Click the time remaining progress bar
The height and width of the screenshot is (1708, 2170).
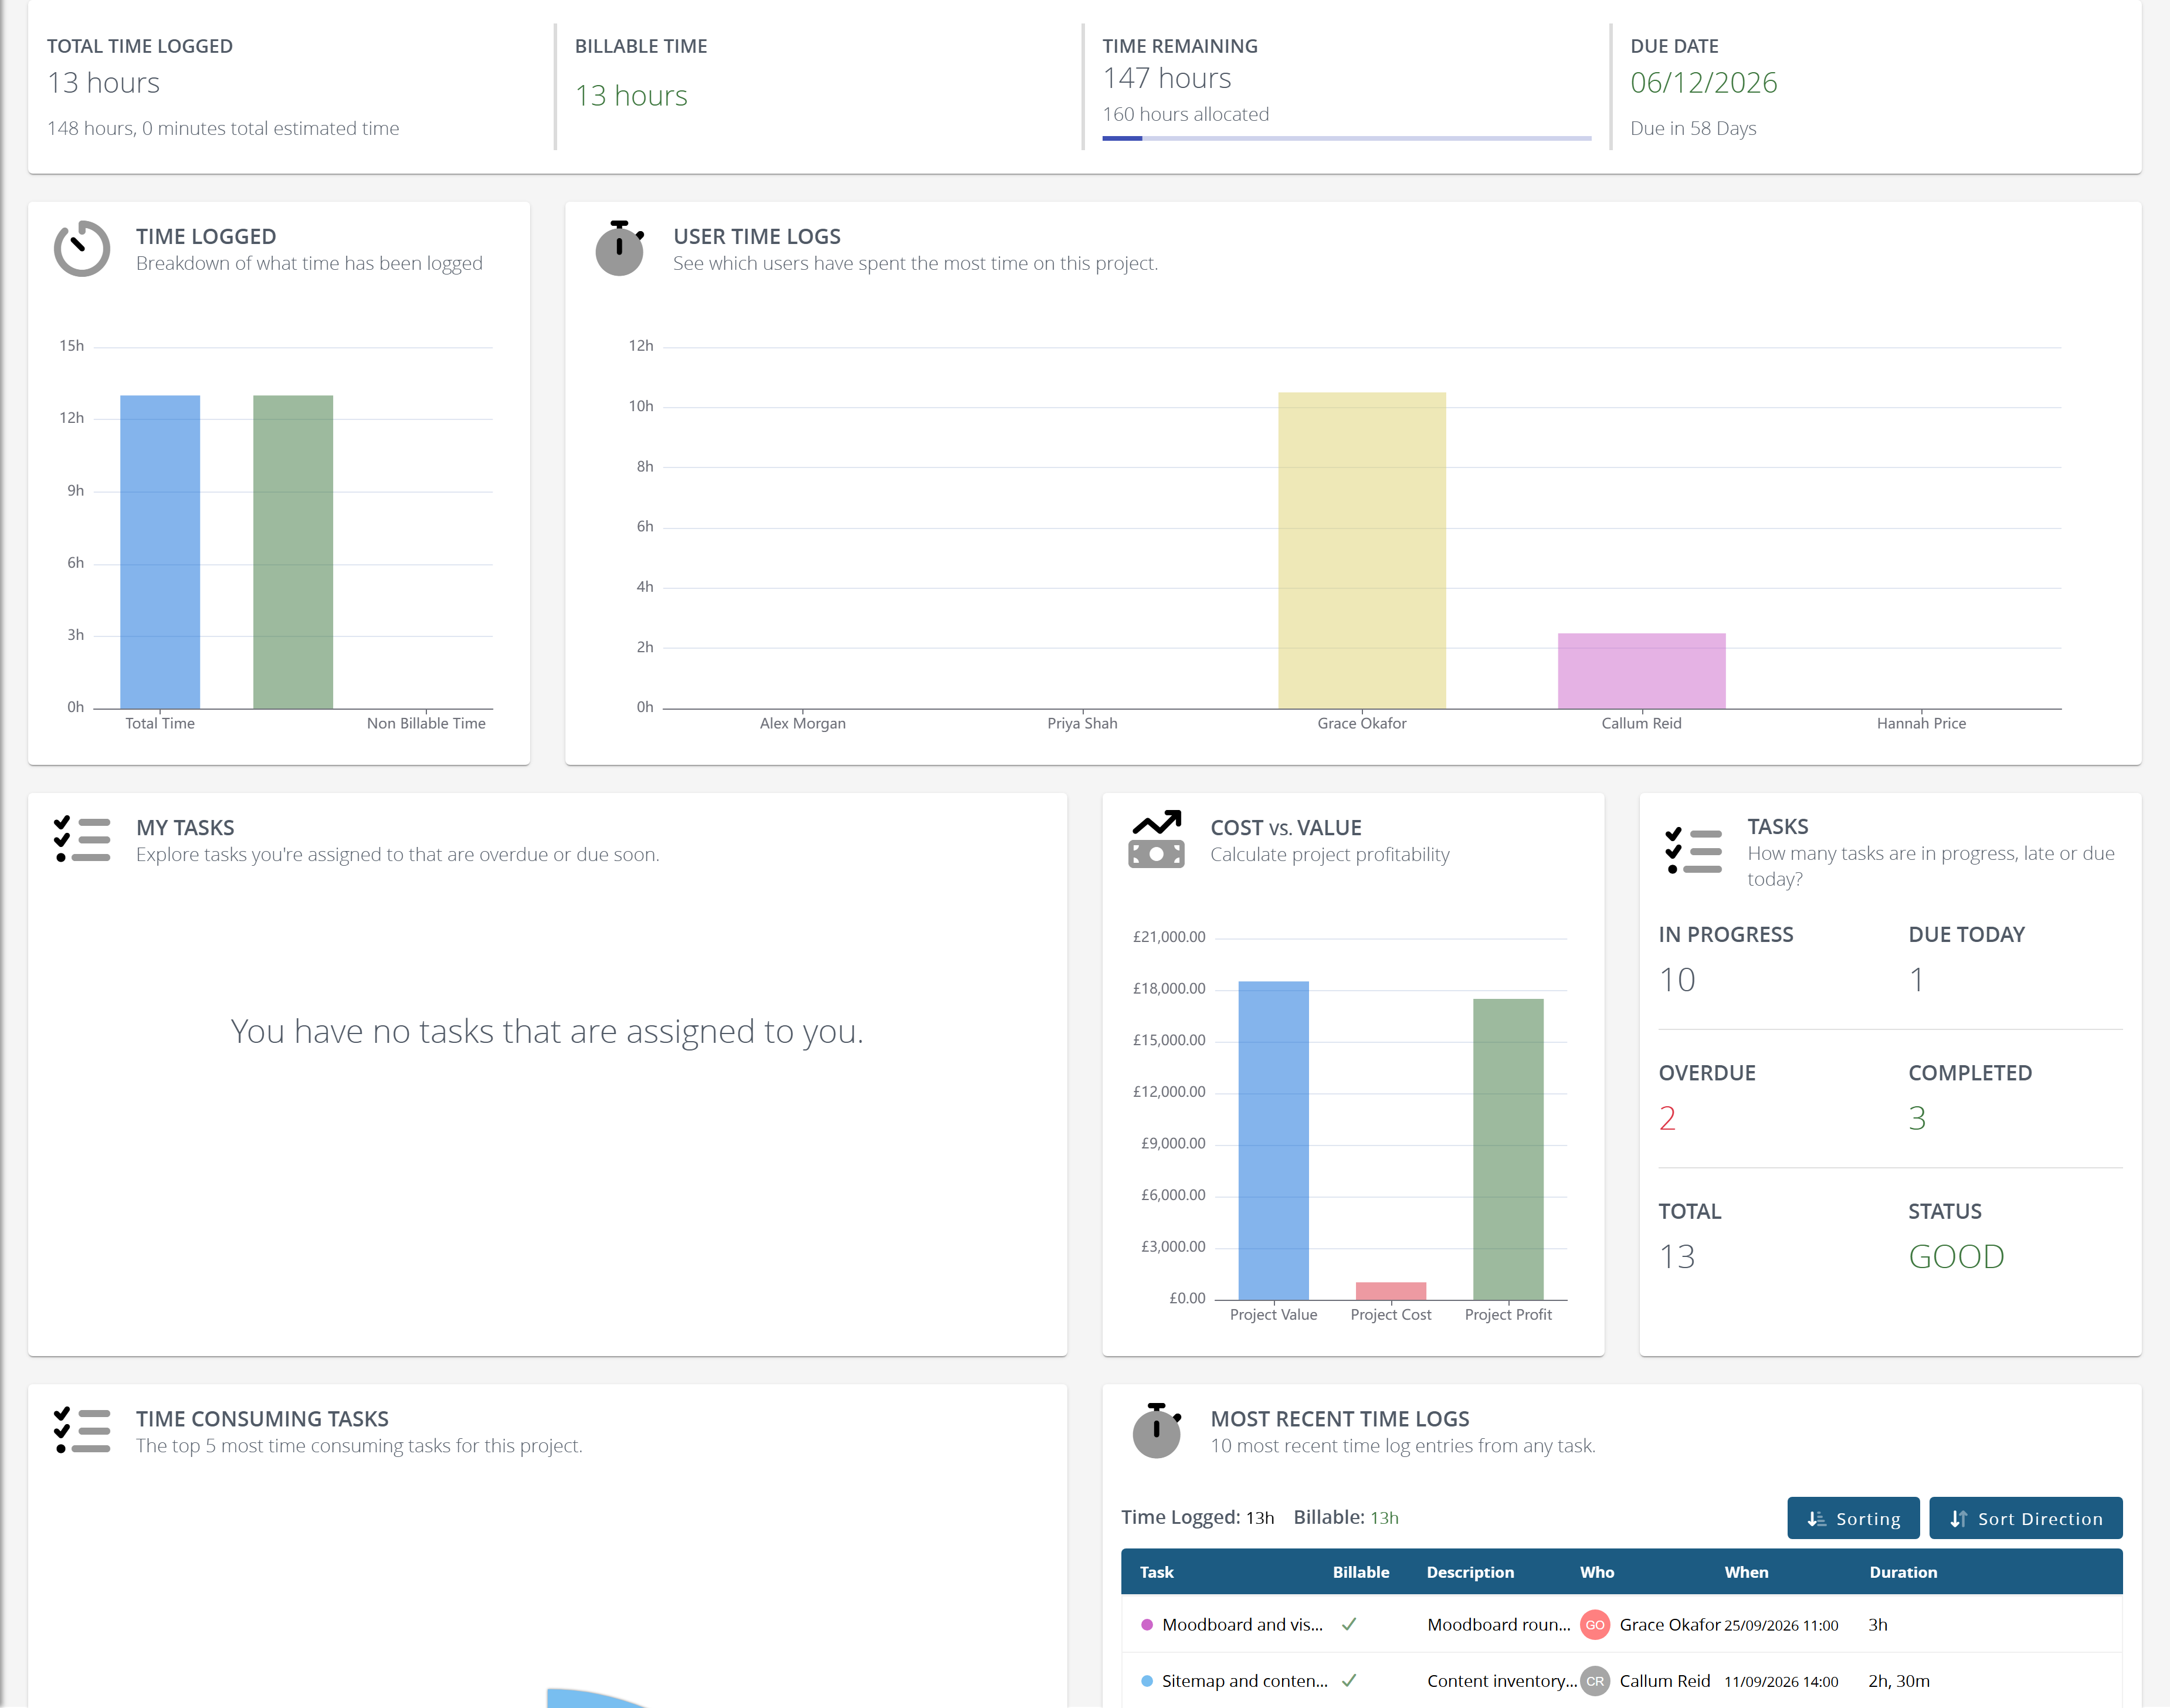[x=1347, y=138]
